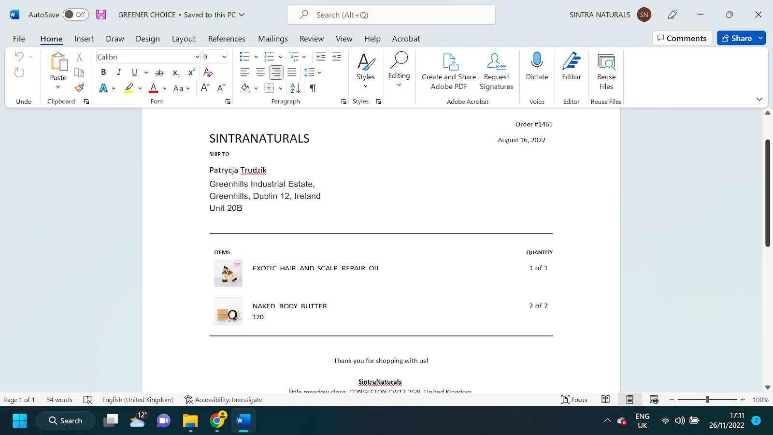Open the Acrobat tab
773x435 pixels.
(x=406, y=39)
